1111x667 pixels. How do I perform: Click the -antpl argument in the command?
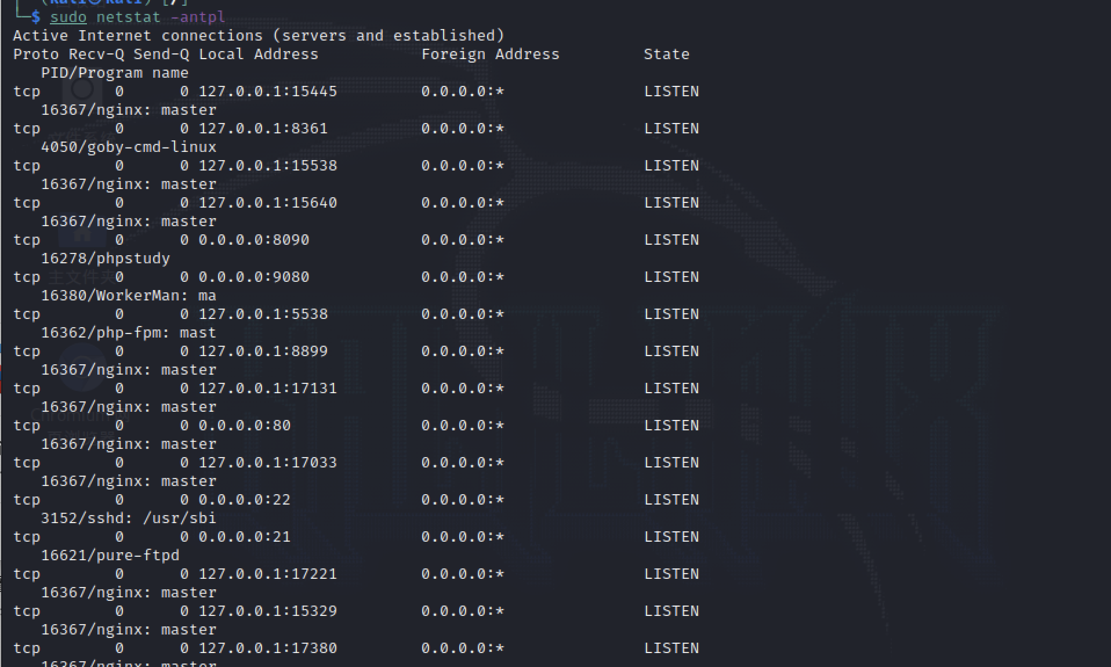[198, 17]
